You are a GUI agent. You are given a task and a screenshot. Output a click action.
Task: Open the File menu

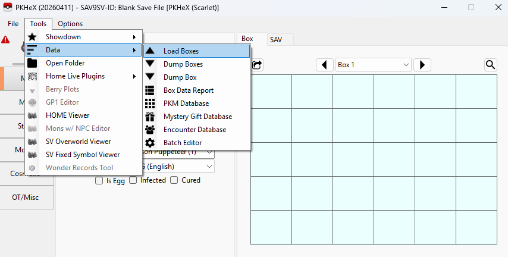click(13, 24)
